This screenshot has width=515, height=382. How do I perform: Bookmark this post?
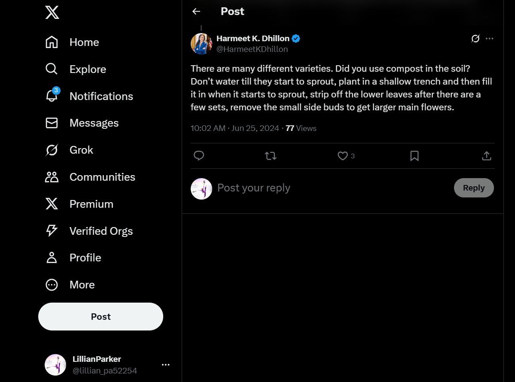tap(414, 156)
